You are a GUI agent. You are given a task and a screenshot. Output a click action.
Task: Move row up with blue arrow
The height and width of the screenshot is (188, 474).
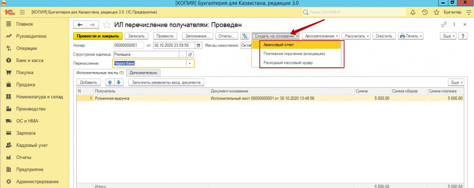click(x=110, y=82)
